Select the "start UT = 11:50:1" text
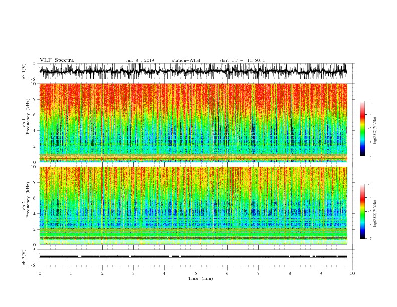The height and width of the screenshot is (307, 397). coord(242,60)
